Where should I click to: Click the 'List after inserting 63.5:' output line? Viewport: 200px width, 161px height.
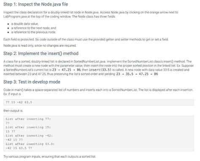click(x=30, y=144)
